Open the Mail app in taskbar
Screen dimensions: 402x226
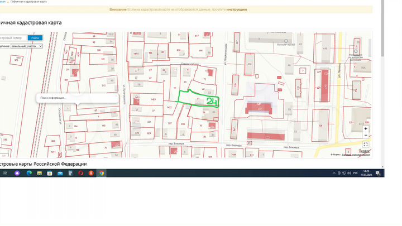(x=60, y=173)
